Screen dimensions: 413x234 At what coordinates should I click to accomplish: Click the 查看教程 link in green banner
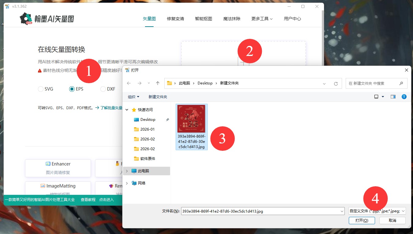click(88, 199)
